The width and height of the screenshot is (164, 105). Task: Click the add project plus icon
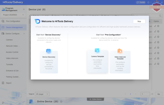point(24,9)
